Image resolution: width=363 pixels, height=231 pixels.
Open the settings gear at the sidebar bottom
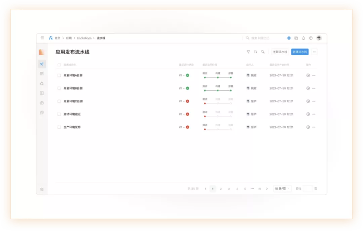click(42, 189)
